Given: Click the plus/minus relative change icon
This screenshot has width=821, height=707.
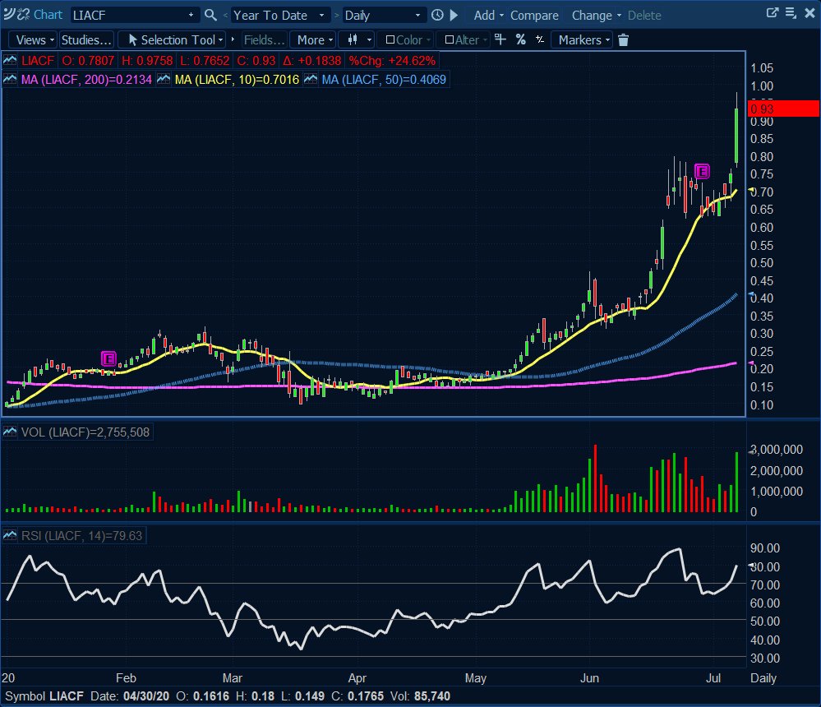Looking at the screenshot, I should pyautogui.click(x=540, y=39).
